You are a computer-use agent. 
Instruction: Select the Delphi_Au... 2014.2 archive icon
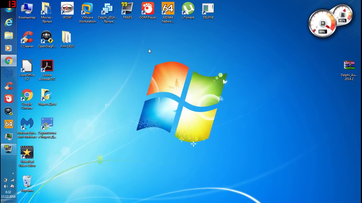[x=349, y=70]
